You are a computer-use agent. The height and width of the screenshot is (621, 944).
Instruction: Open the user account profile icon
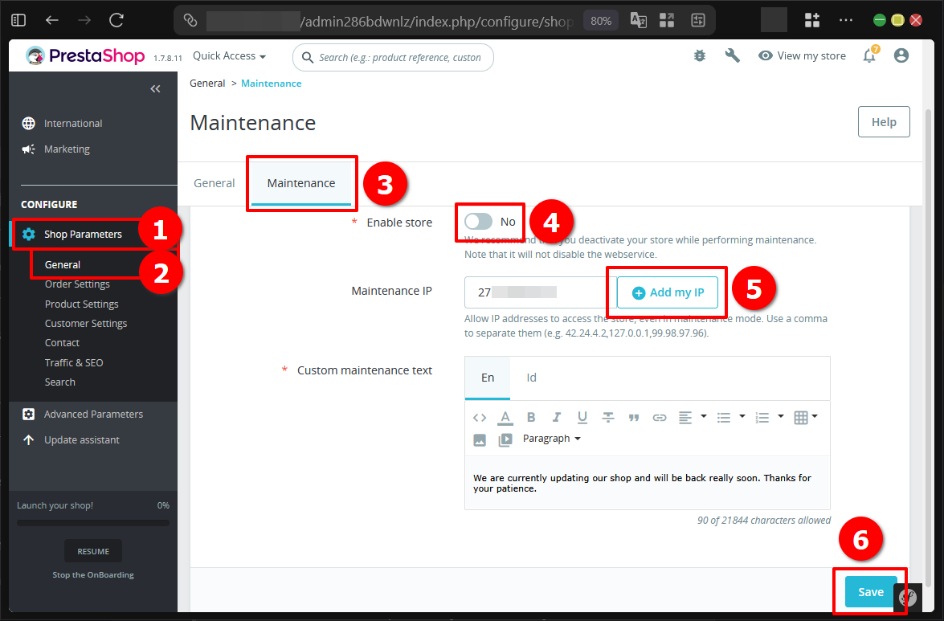click(x=901, y=55)
